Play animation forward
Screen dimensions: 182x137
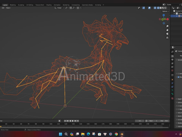pos(73,121)
